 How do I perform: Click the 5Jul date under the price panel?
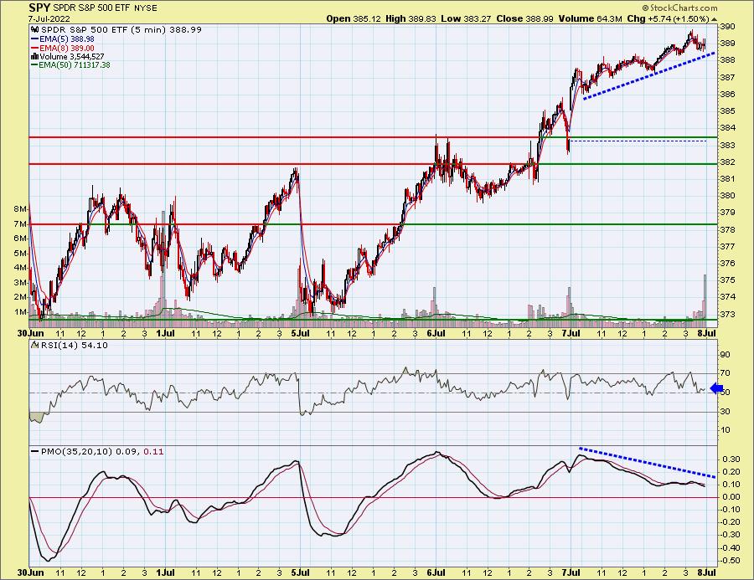(300, 333)
